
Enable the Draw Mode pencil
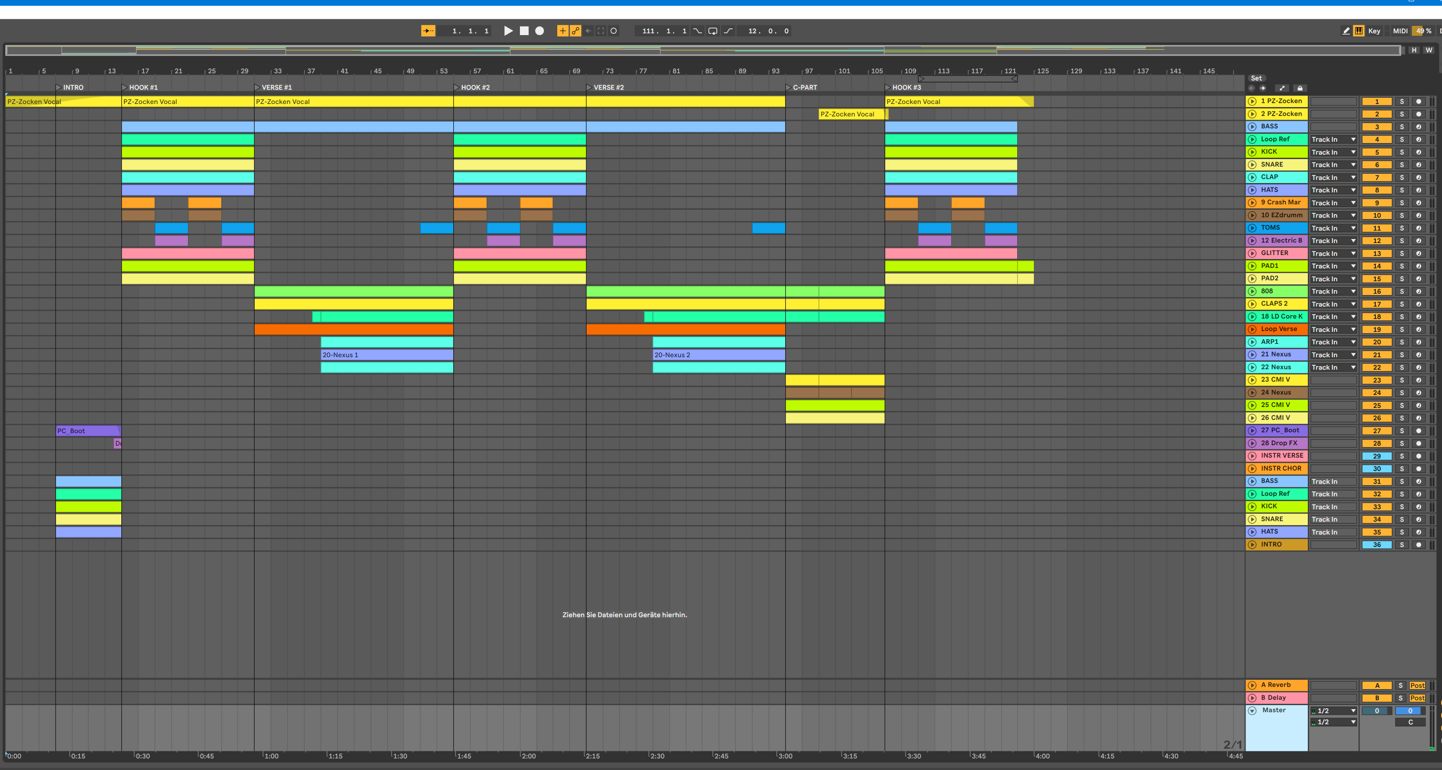click(1346, 31)
